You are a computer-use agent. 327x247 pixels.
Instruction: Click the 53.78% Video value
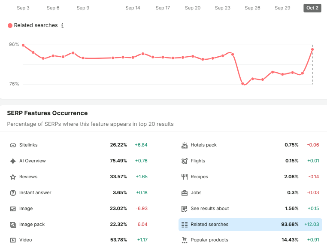coord(118,240)
